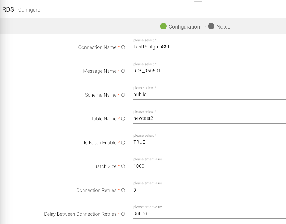Click Batch Size info icon
The width and height of the screenshot is (286, 224).
pyautogui.click(x=123, y=166)
